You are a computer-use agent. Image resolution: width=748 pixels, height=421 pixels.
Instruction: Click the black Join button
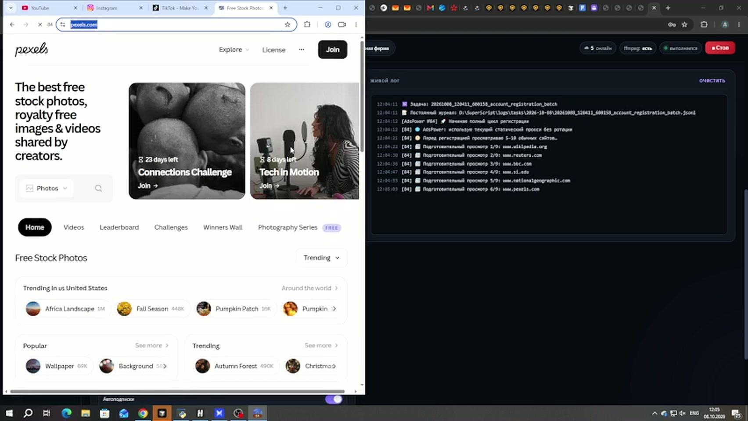332,50
